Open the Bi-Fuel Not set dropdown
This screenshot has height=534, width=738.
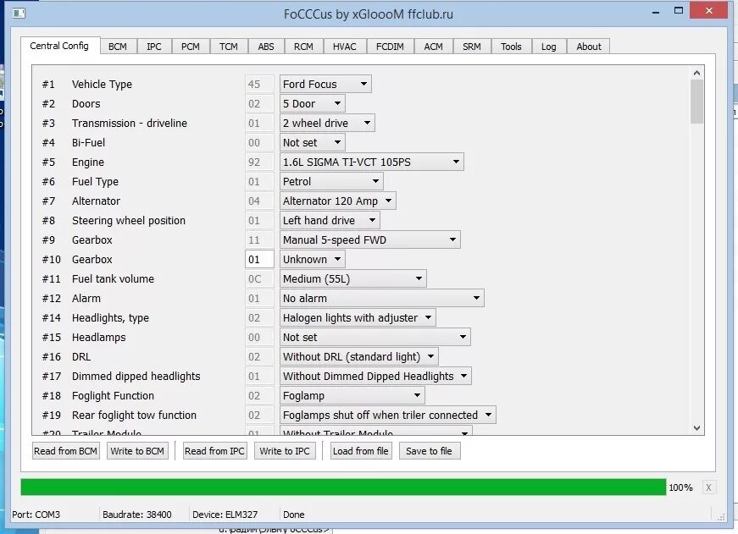[312, 142]
